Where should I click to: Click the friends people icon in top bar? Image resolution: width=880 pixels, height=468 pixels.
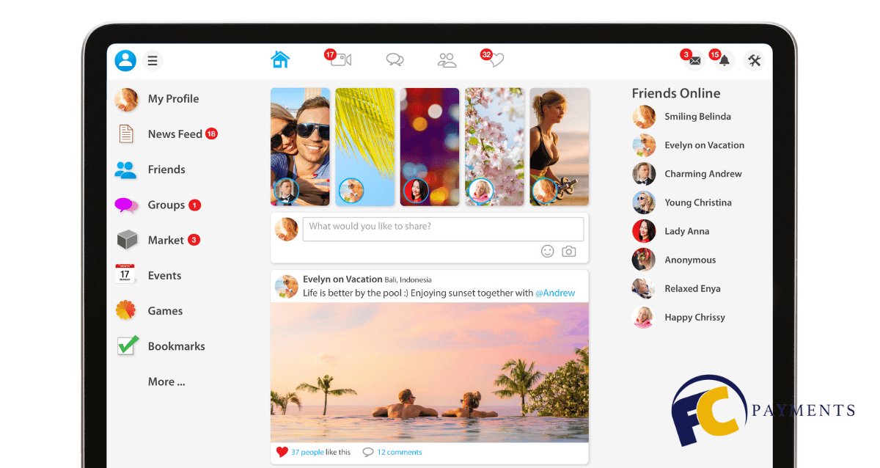click(447, 60)
